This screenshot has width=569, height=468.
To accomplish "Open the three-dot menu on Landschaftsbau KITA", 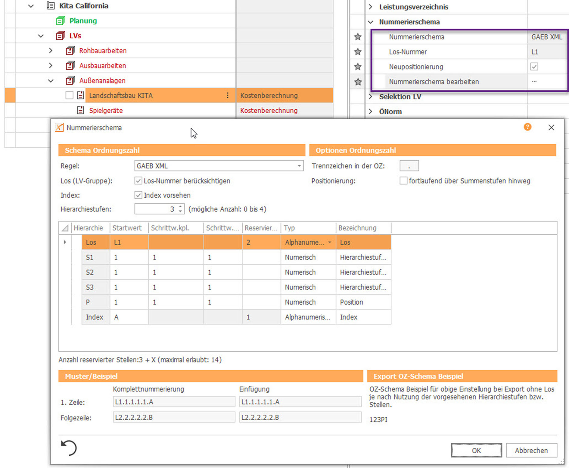I will pos(228,96).
